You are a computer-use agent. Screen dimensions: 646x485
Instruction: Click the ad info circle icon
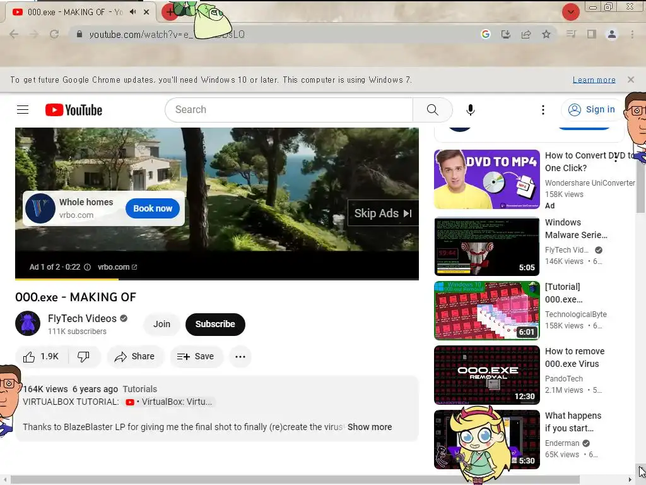point(87,267)
